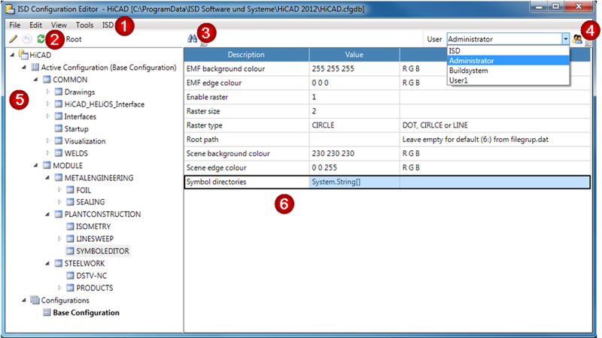
Task: Select User1 in the user dropdown list
Action: click(x=460, y=80)
